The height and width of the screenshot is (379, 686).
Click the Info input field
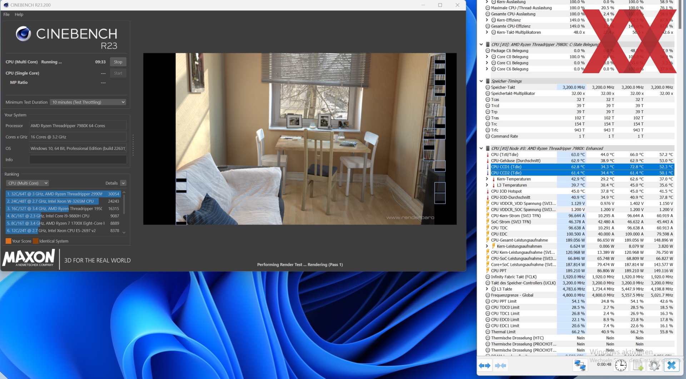click(x=78, y=160)
